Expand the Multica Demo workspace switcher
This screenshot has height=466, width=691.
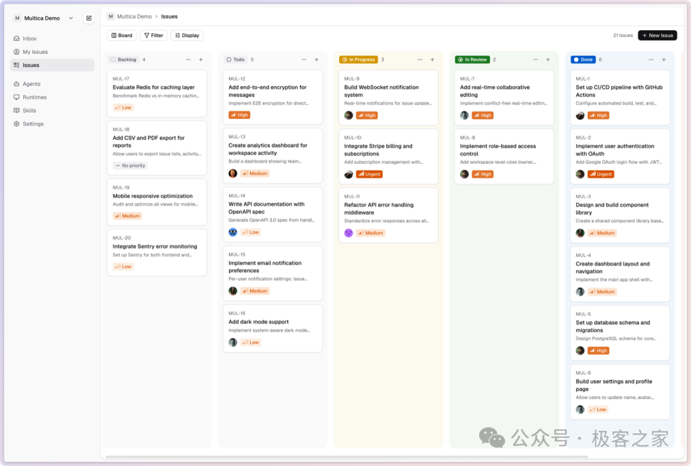click(44, 18)
